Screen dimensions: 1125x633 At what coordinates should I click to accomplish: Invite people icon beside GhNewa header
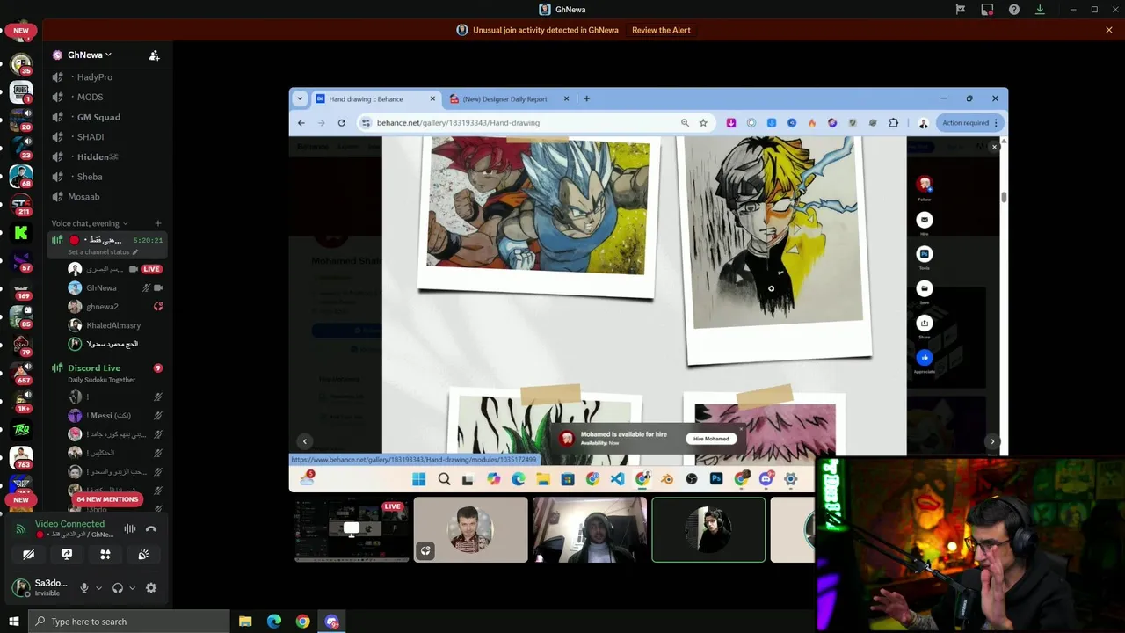pos(154,55)
